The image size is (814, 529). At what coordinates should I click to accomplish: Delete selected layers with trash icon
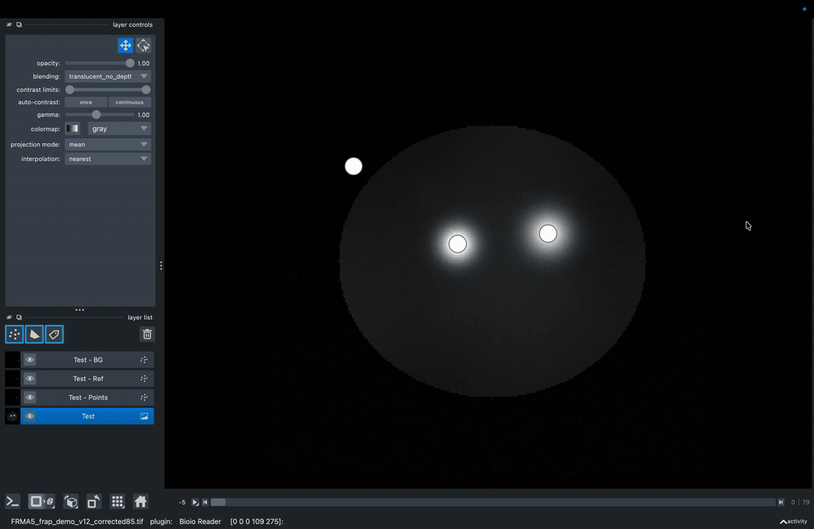click(147, 334)
